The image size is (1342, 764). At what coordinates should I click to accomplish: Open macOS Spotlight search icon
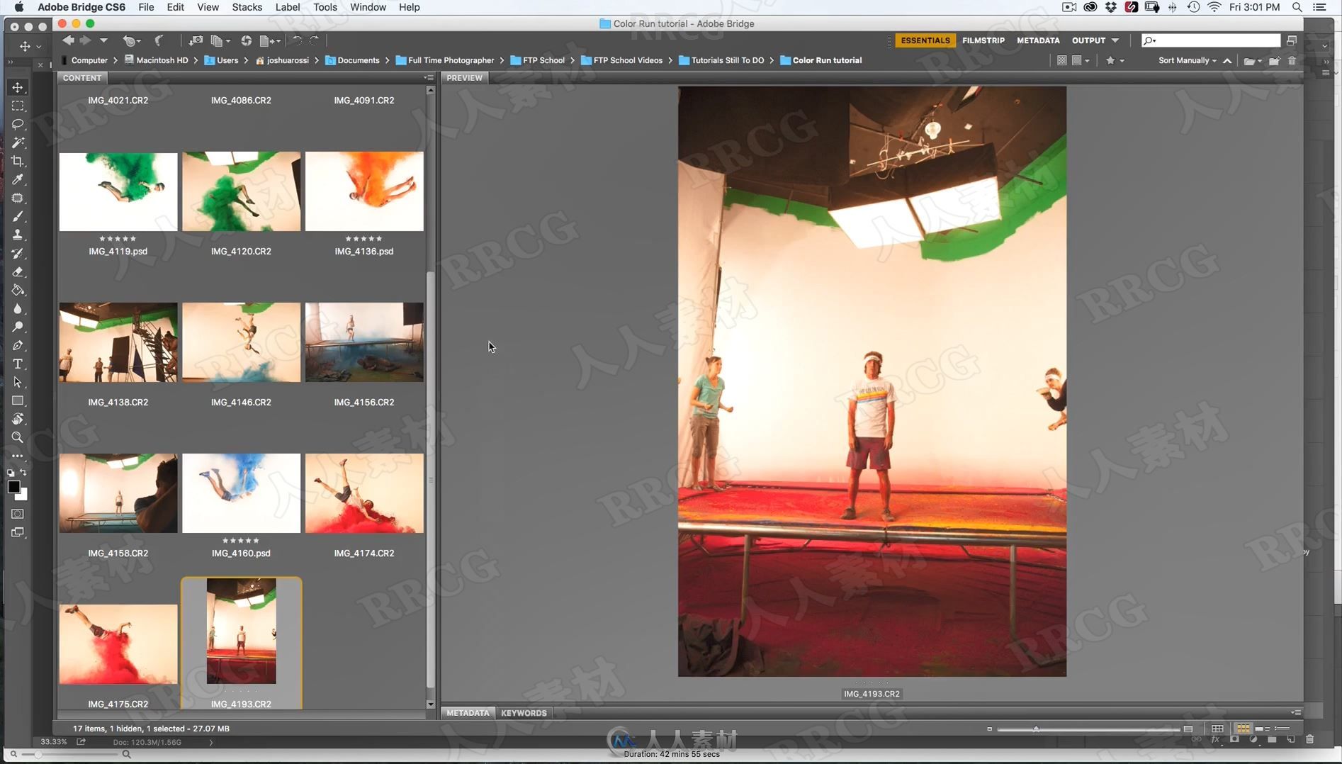point(1297,7)
